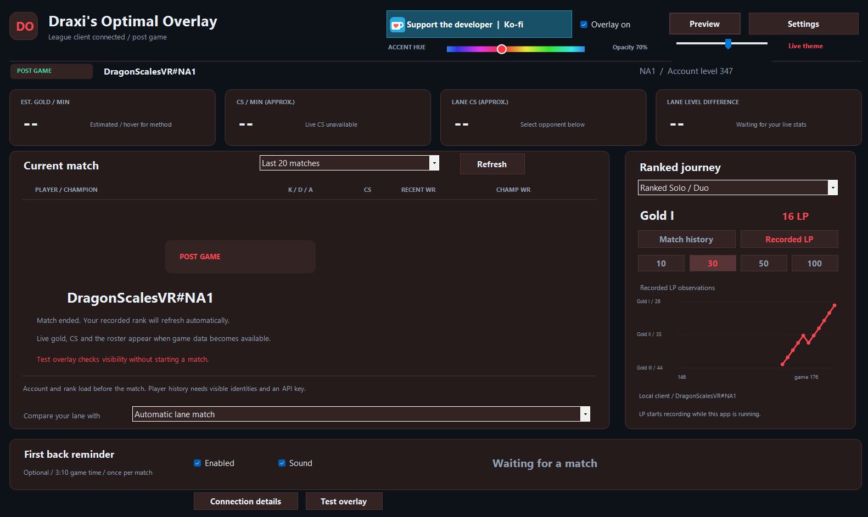
Task: Click the CHAMP WR column header
Action: coord(513,190)
